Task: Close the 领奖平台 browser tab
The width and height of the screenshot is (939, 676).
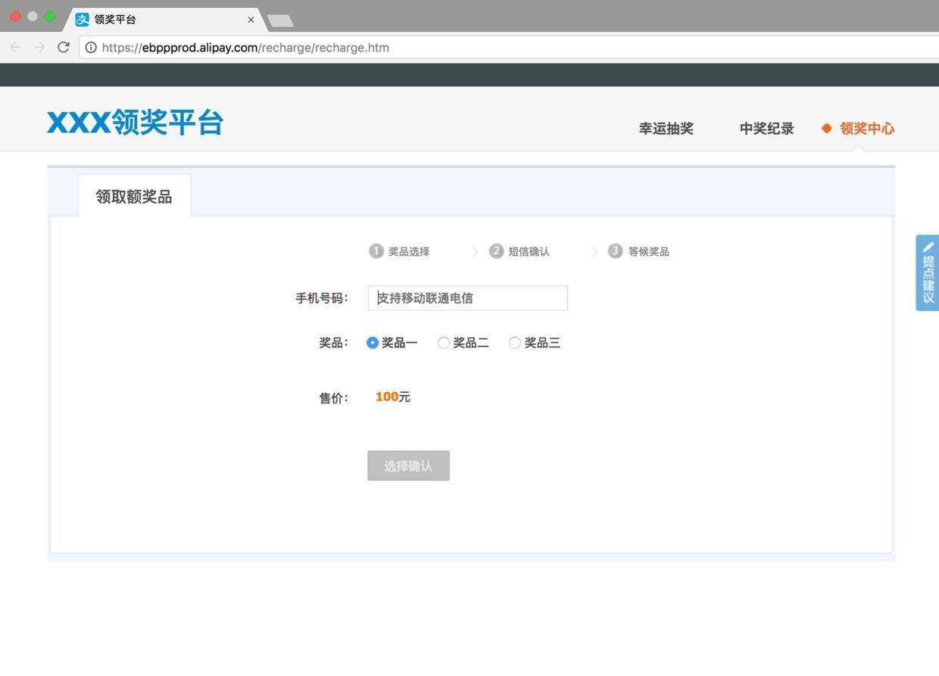Action: tap(251, 20)
